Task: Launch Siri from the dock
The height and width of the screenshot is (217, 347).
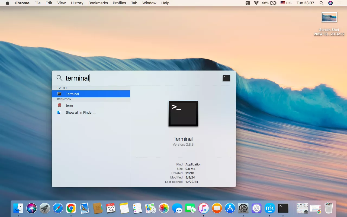Action: [31, 208]
